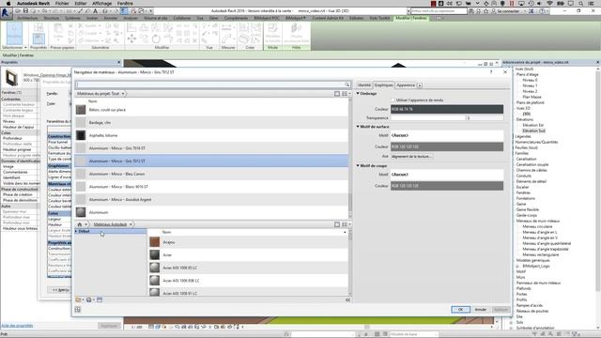Click the Nom column header in library list
The width and height of the screenshot is (601, 338).
pyautogui.click(x=167, y=232)
